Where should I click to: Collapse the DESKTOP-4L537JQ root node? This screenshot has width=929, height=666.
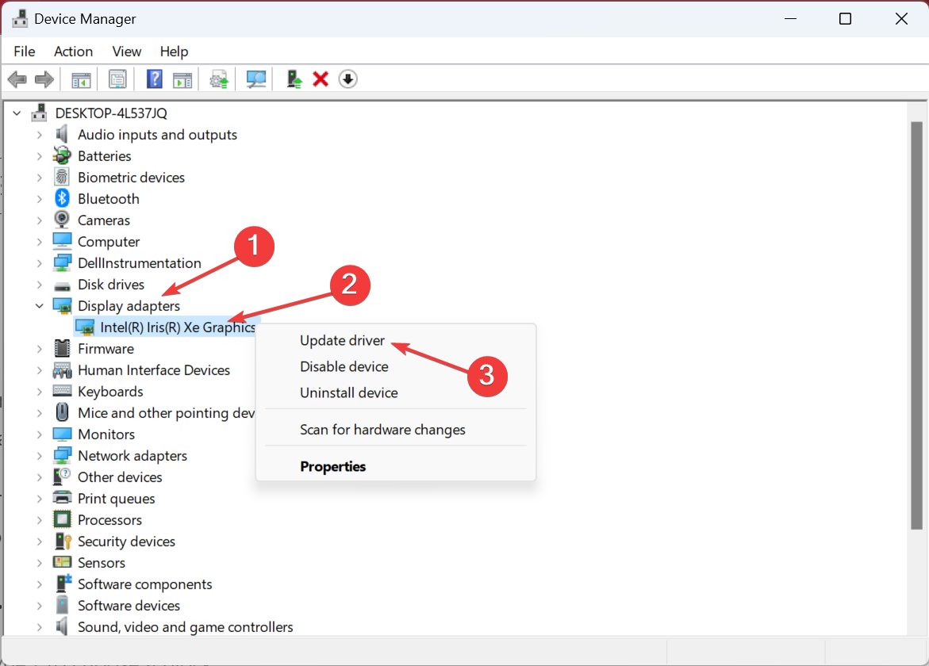coord(17,113)
